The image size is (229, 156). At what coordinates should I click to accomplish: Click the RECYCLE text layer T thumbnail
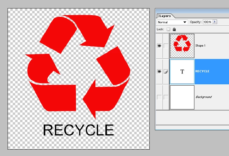point(182,72)
